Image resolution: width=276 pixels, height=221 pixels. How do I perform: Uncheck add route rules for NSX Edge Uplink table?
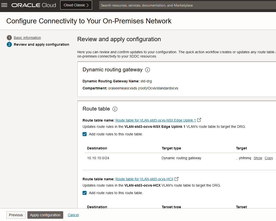[x=85, y=134]
